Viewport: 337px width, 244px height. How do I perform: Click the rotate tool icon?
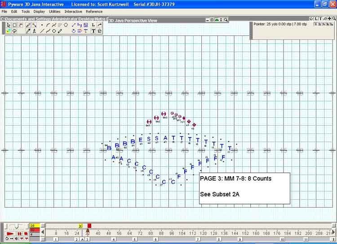pos(74,31)
